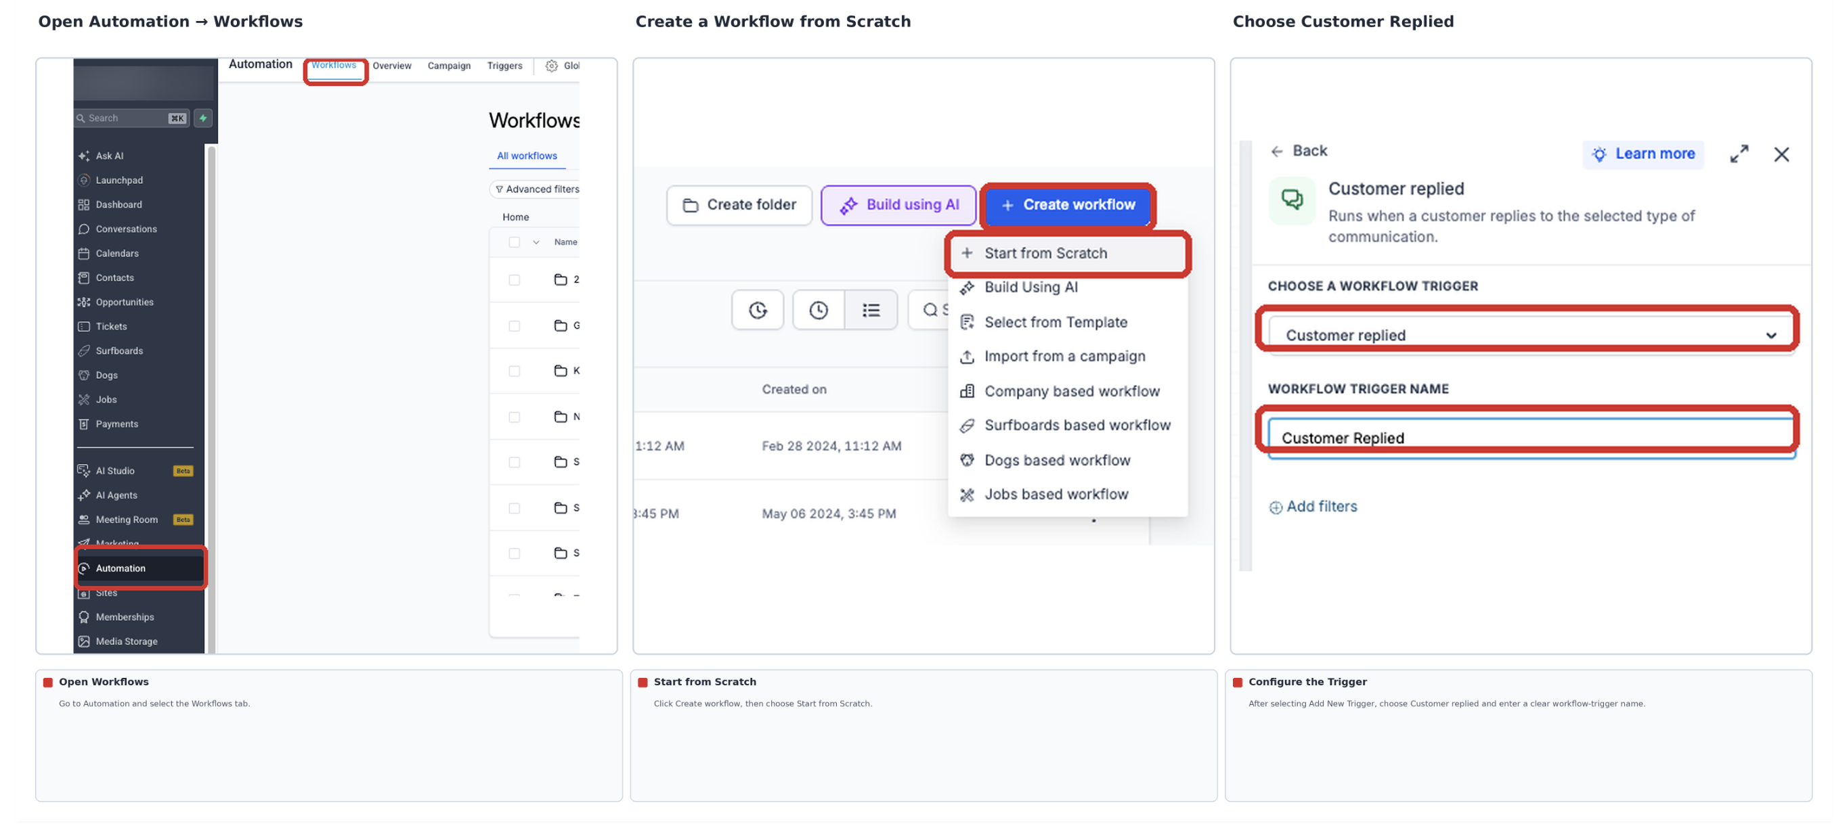This screenshot has width=1847, height=824.
Task: Click the settings gear icon next to Triggers
Action: 550,65
